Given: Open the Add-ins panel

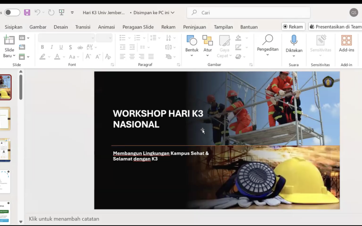Looking at the screenshot, I should point(346,41).
